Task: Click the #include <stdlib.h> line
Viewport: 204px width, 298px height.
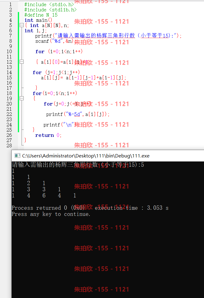Action: [50, 10]
